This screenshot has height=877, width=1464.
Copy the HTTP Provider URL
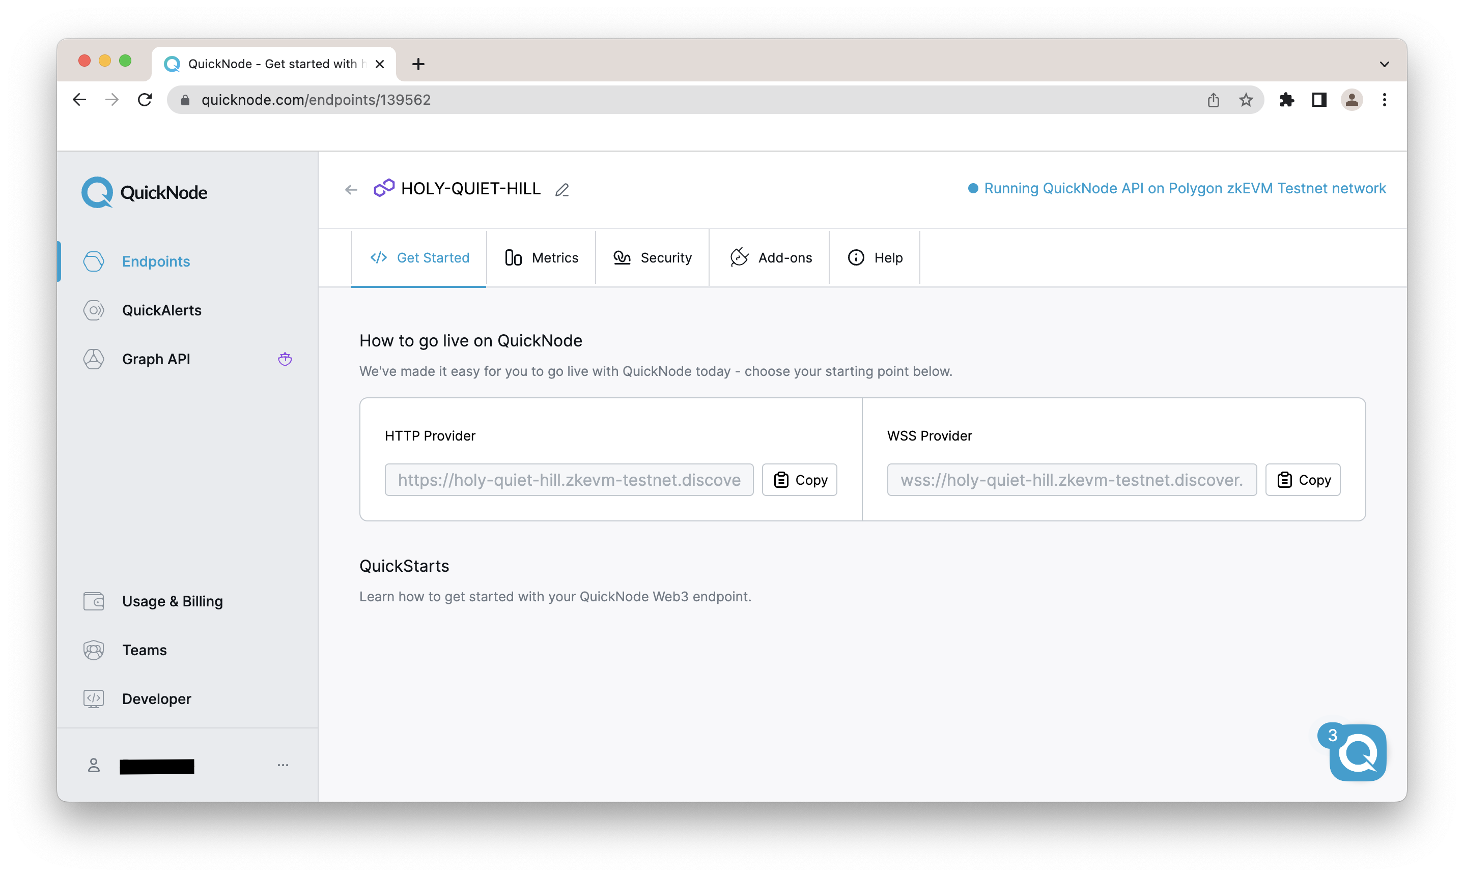799,480
